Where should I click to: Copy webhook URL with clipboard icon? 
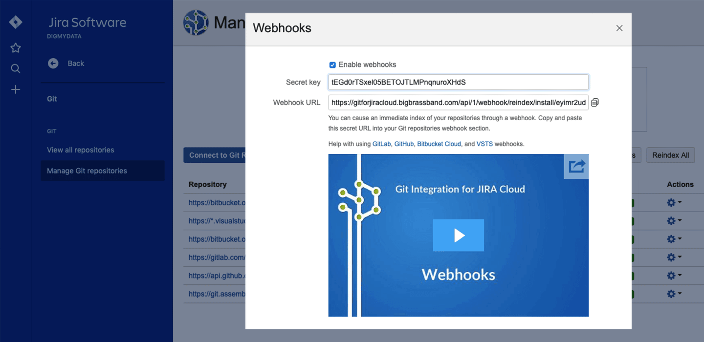[595, 103]
